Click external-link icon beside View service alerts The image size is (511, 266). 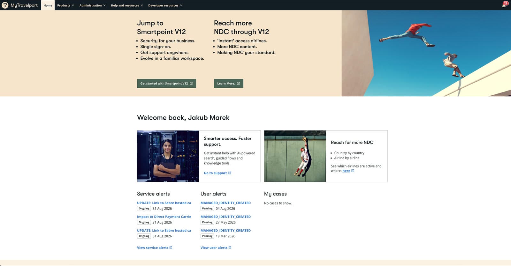[x=171, y=248]
